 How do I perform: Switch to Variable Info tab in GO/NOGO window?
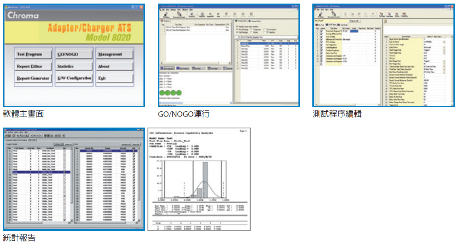point(242,21)
